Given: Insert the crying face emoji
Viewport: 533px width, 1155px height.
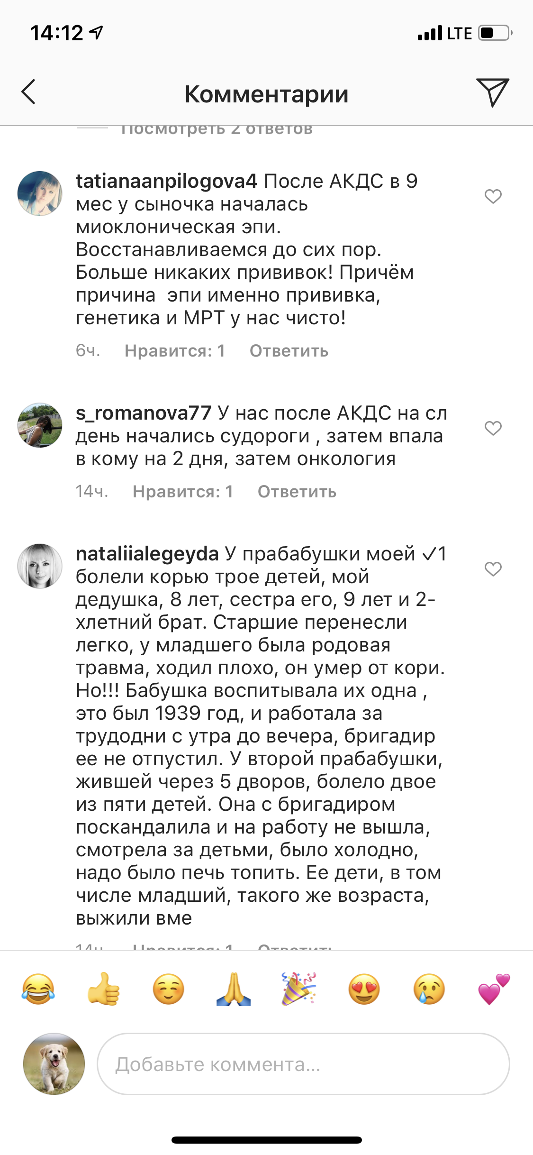Looking at the screenshot, I should click(429, 990).
